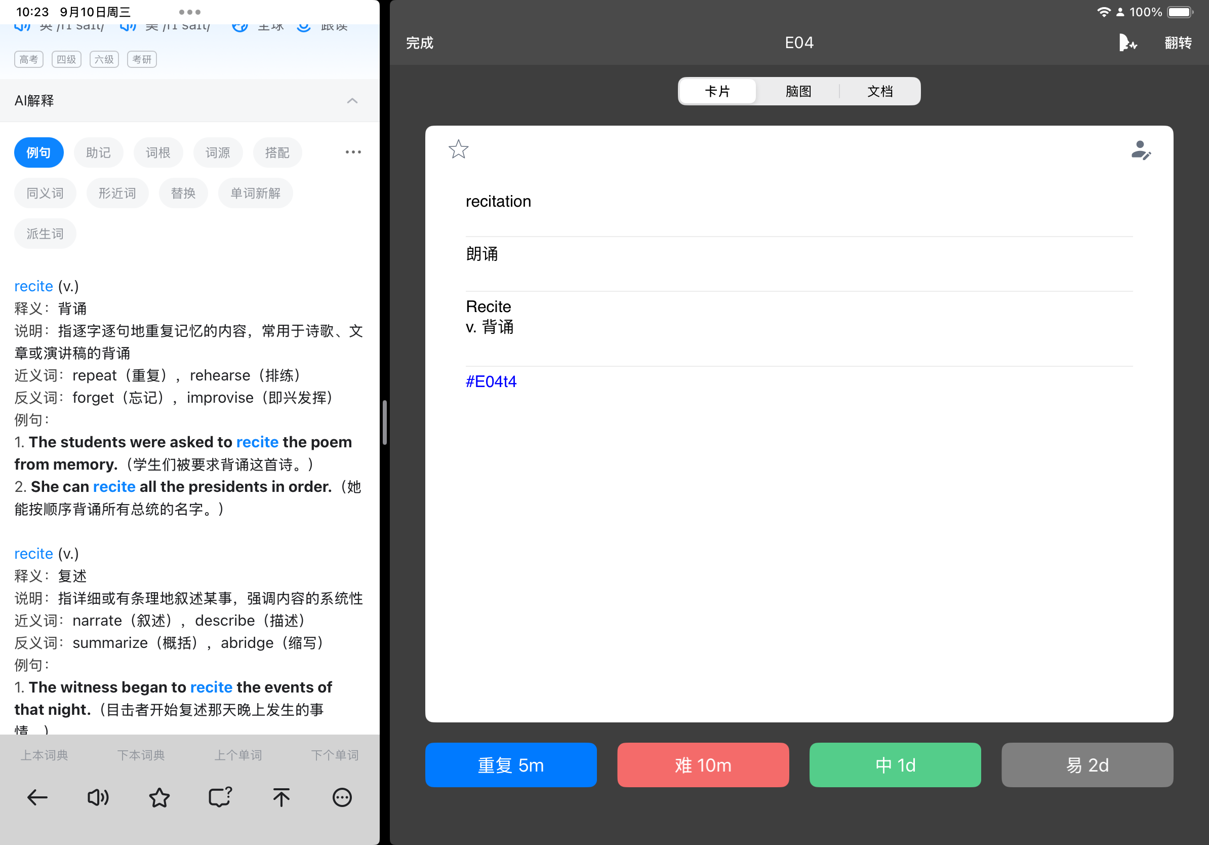
Task: Select the 助记 filter chip
Action: point(98,153)
